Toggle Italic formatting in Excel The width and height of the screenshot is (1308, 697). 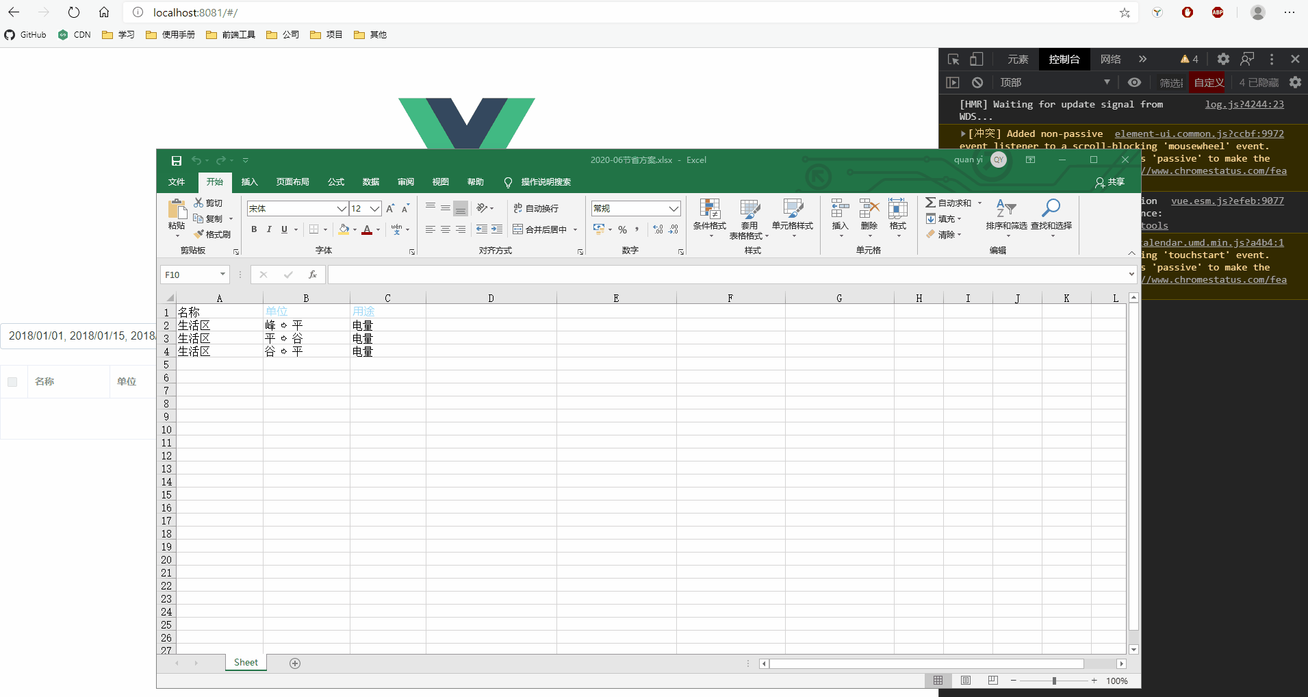tap(269, 229)
